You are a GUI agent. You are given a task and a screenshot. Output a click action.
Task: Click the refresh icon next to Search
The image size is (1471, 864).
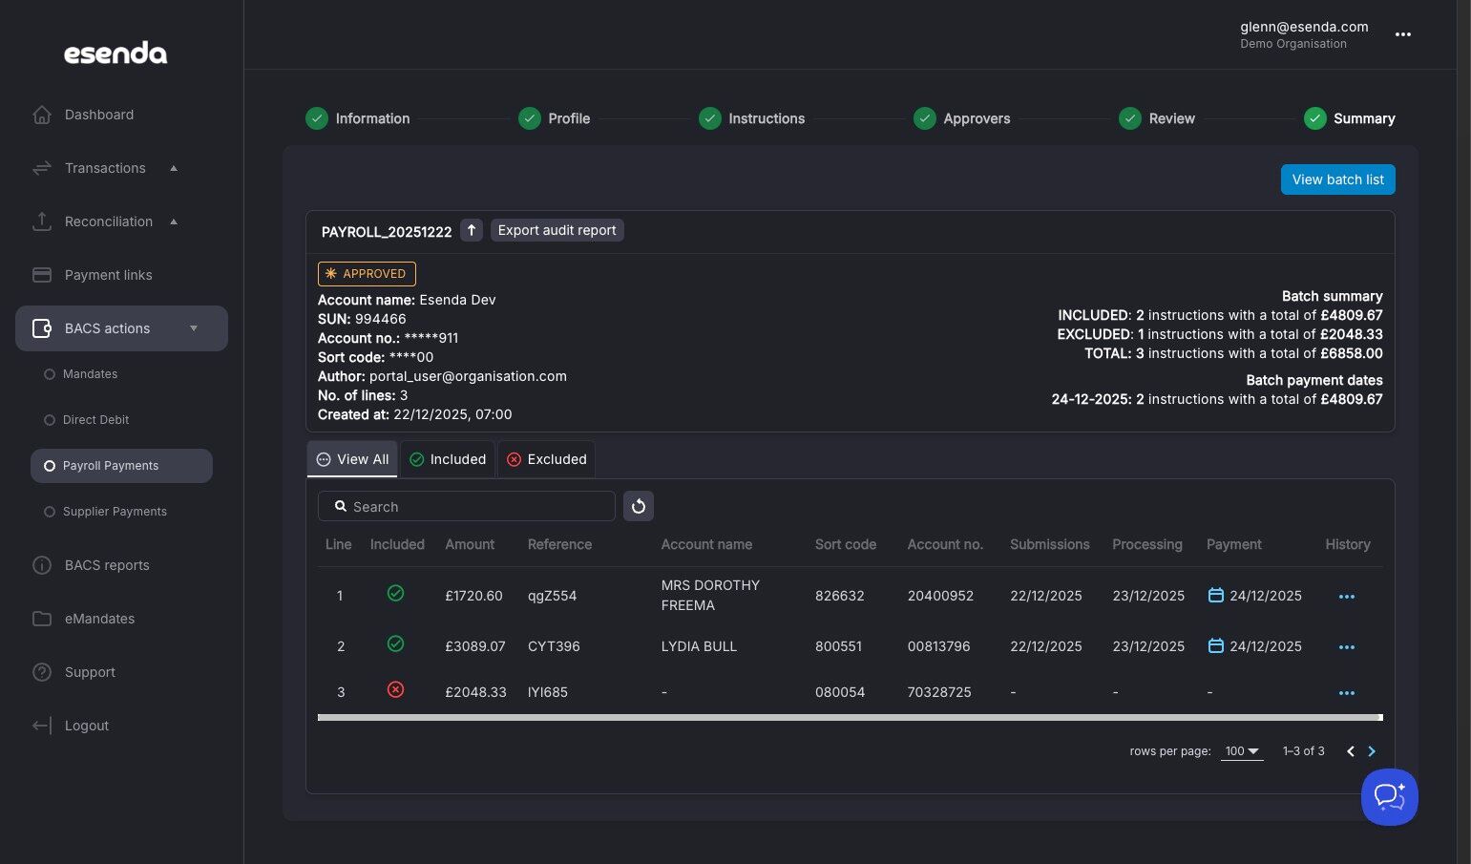[639, 506]
